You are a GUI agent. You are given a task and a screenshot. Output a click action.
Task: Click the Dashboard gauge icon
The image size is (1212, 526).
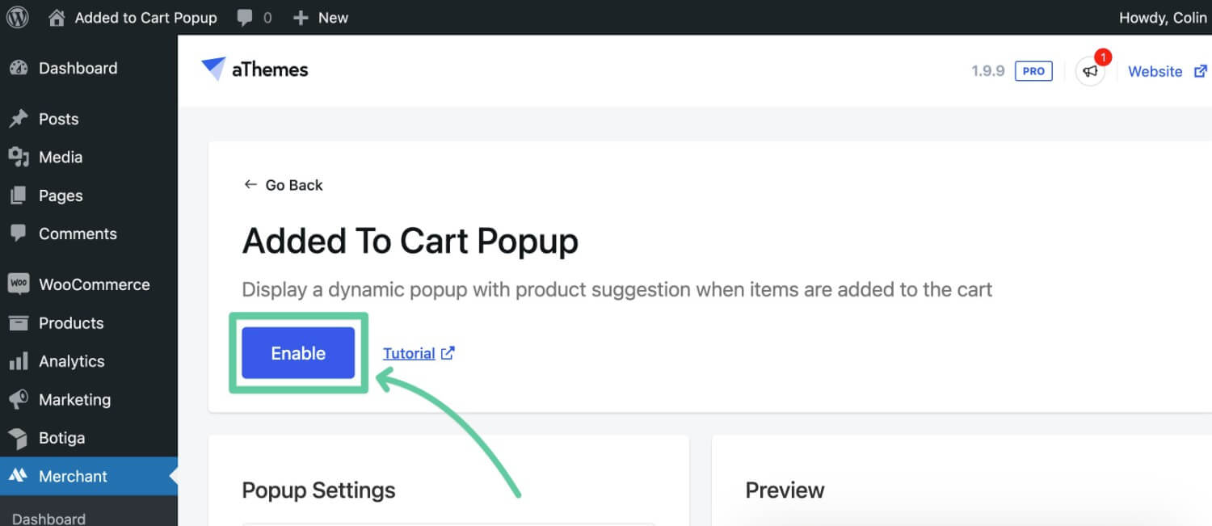19,69
